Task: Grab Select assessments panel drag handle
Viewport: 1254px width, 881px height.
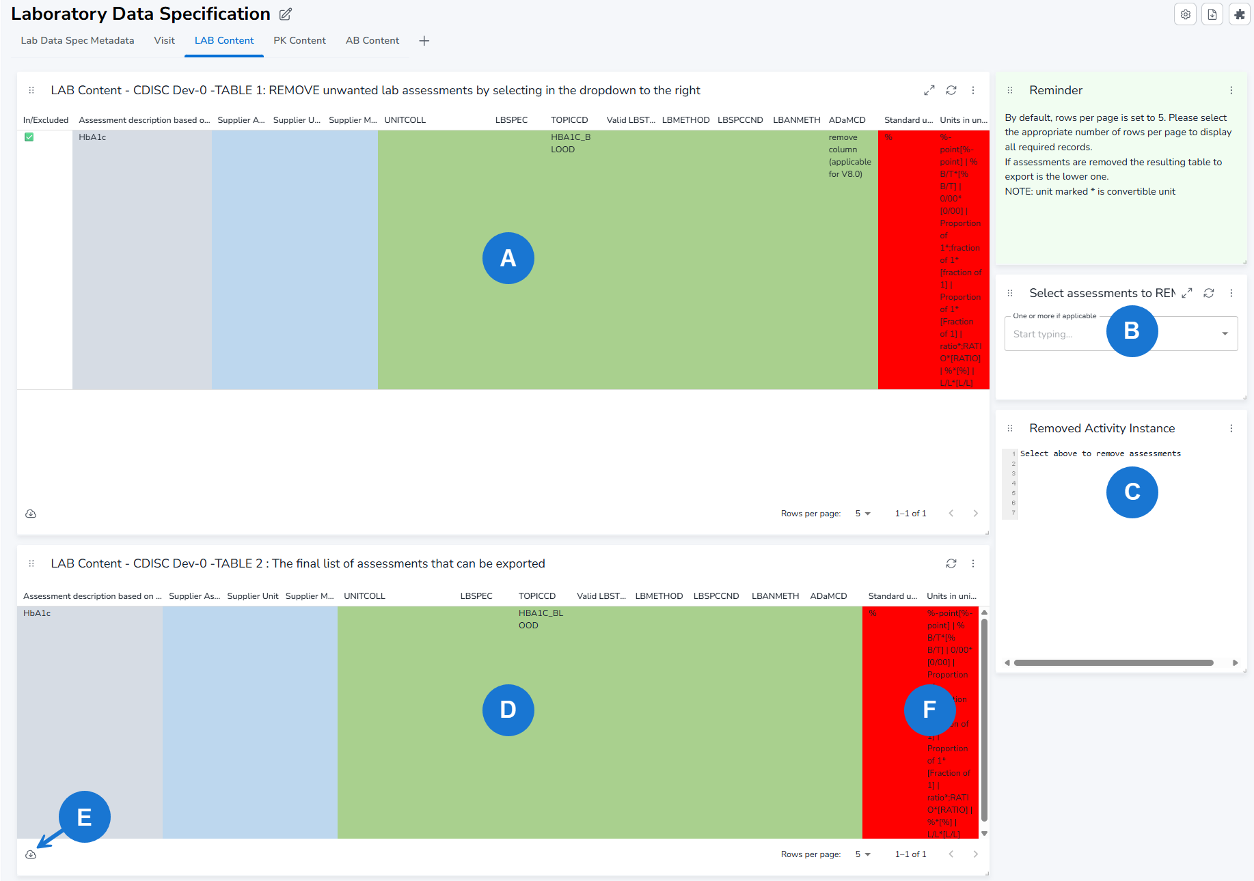Action: (1010, 293)
